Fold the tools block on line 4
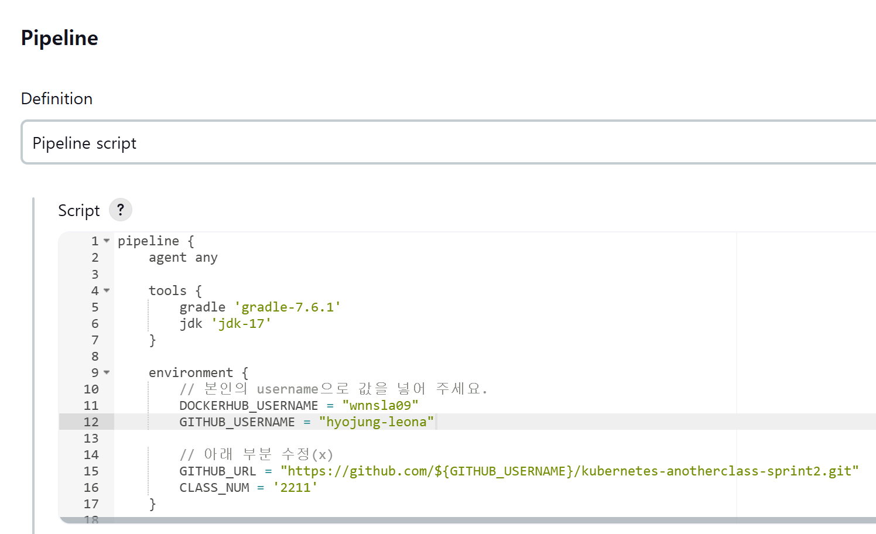Screen dimensions: 876x534 point(107,290)
